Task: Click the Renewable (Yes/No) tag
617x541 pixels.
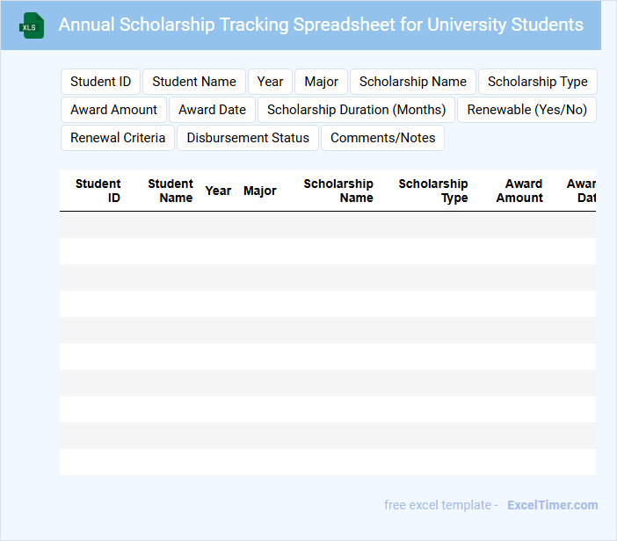Action: [x=526, y=110]
